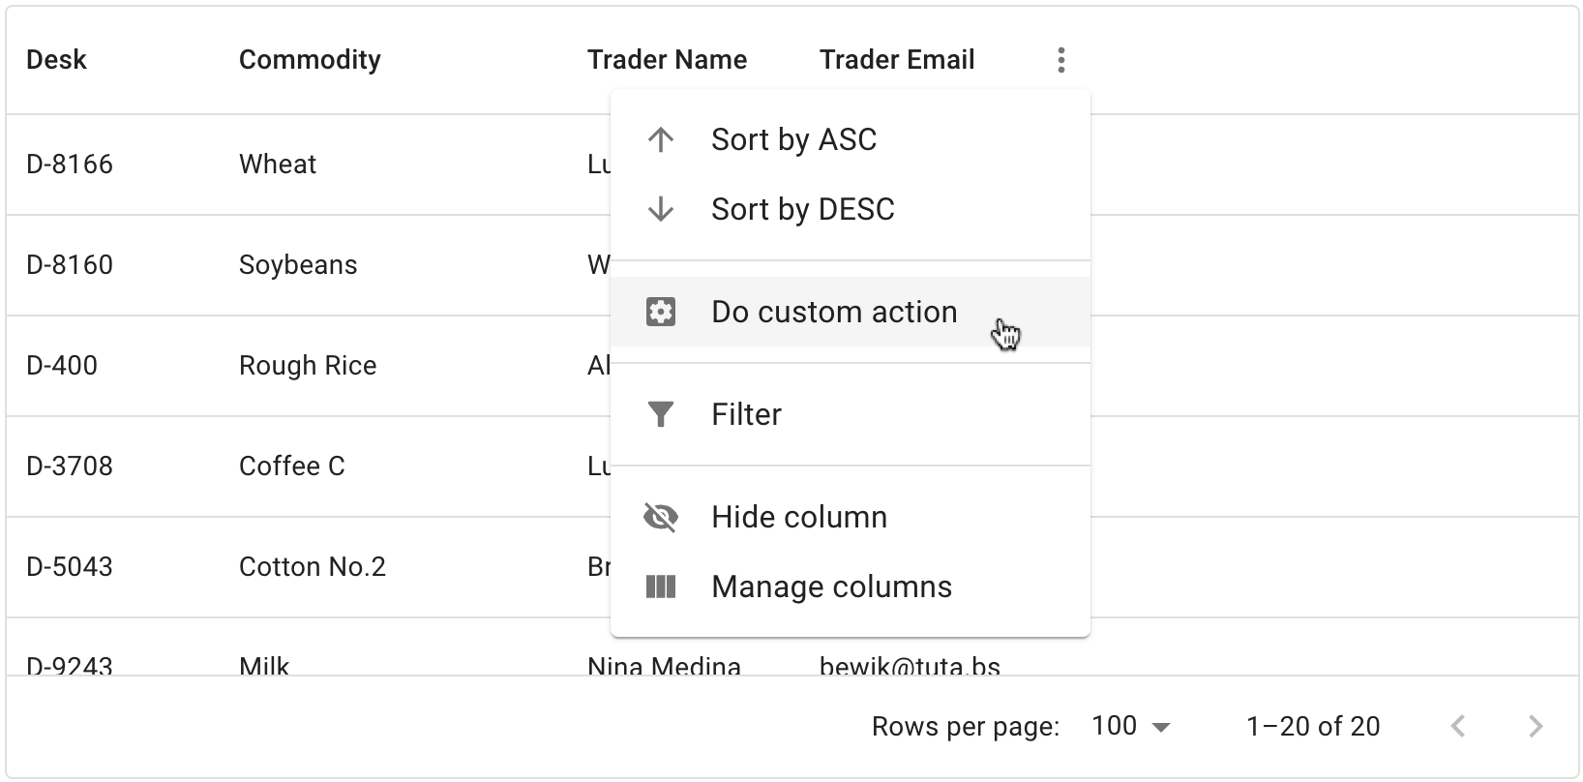The height and width of the screenshot is (782, 1583).
Task: Click the Cotton No.2 cell
Action: [313, 567]
